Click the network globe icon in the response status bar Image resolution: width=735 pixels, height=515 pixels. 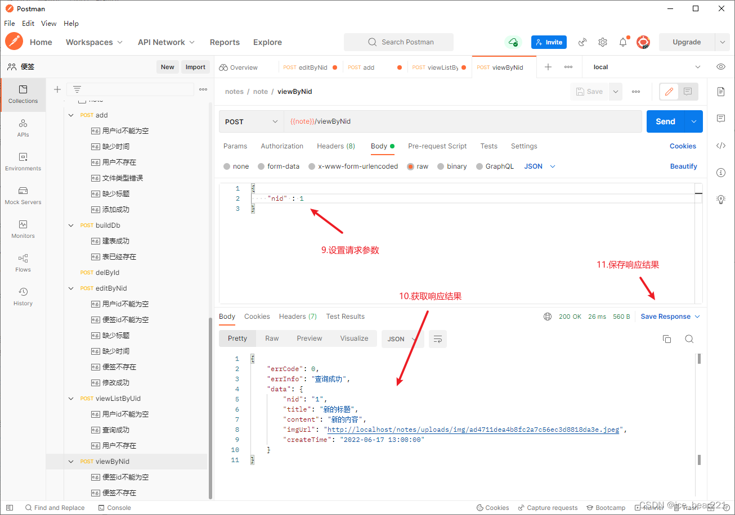pyautogui.click(x=548, y=317)
